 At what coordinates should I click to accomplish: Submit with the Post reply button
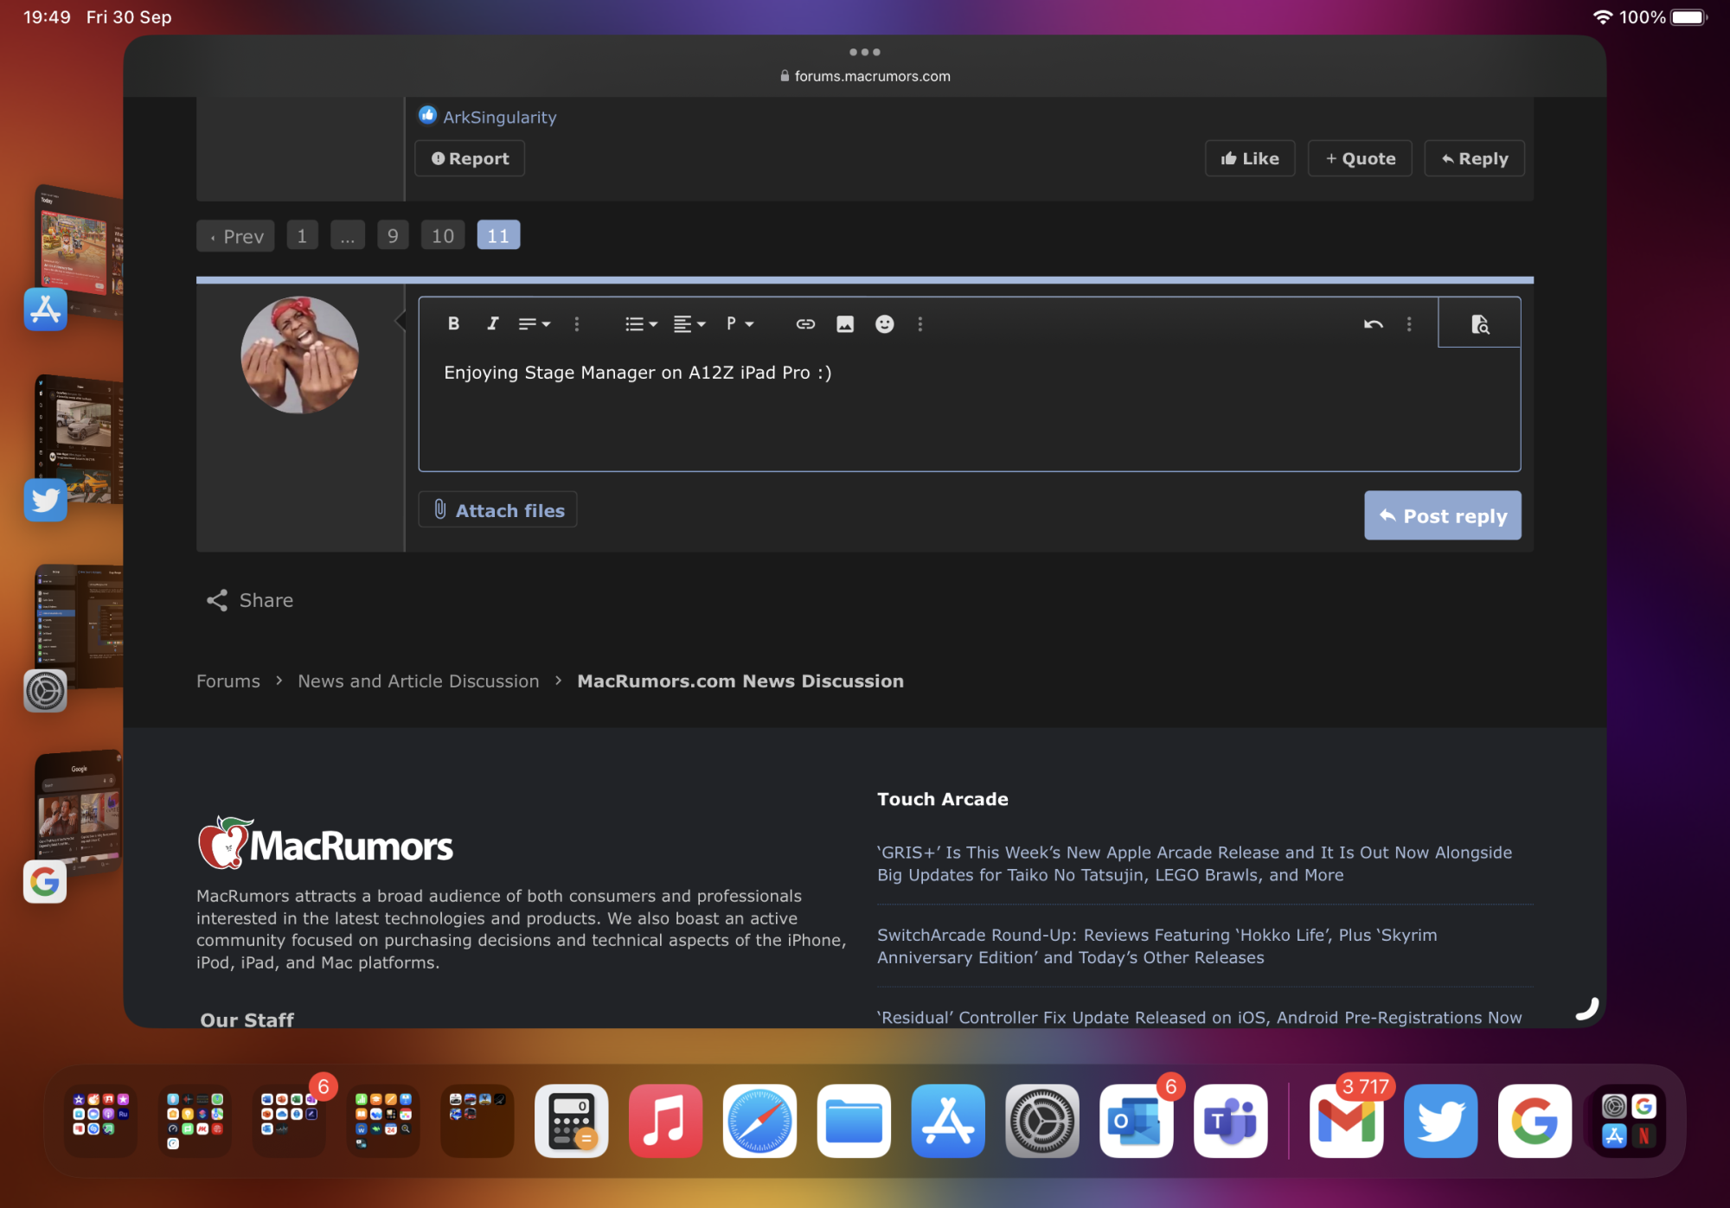click(x=1443, y=515)
